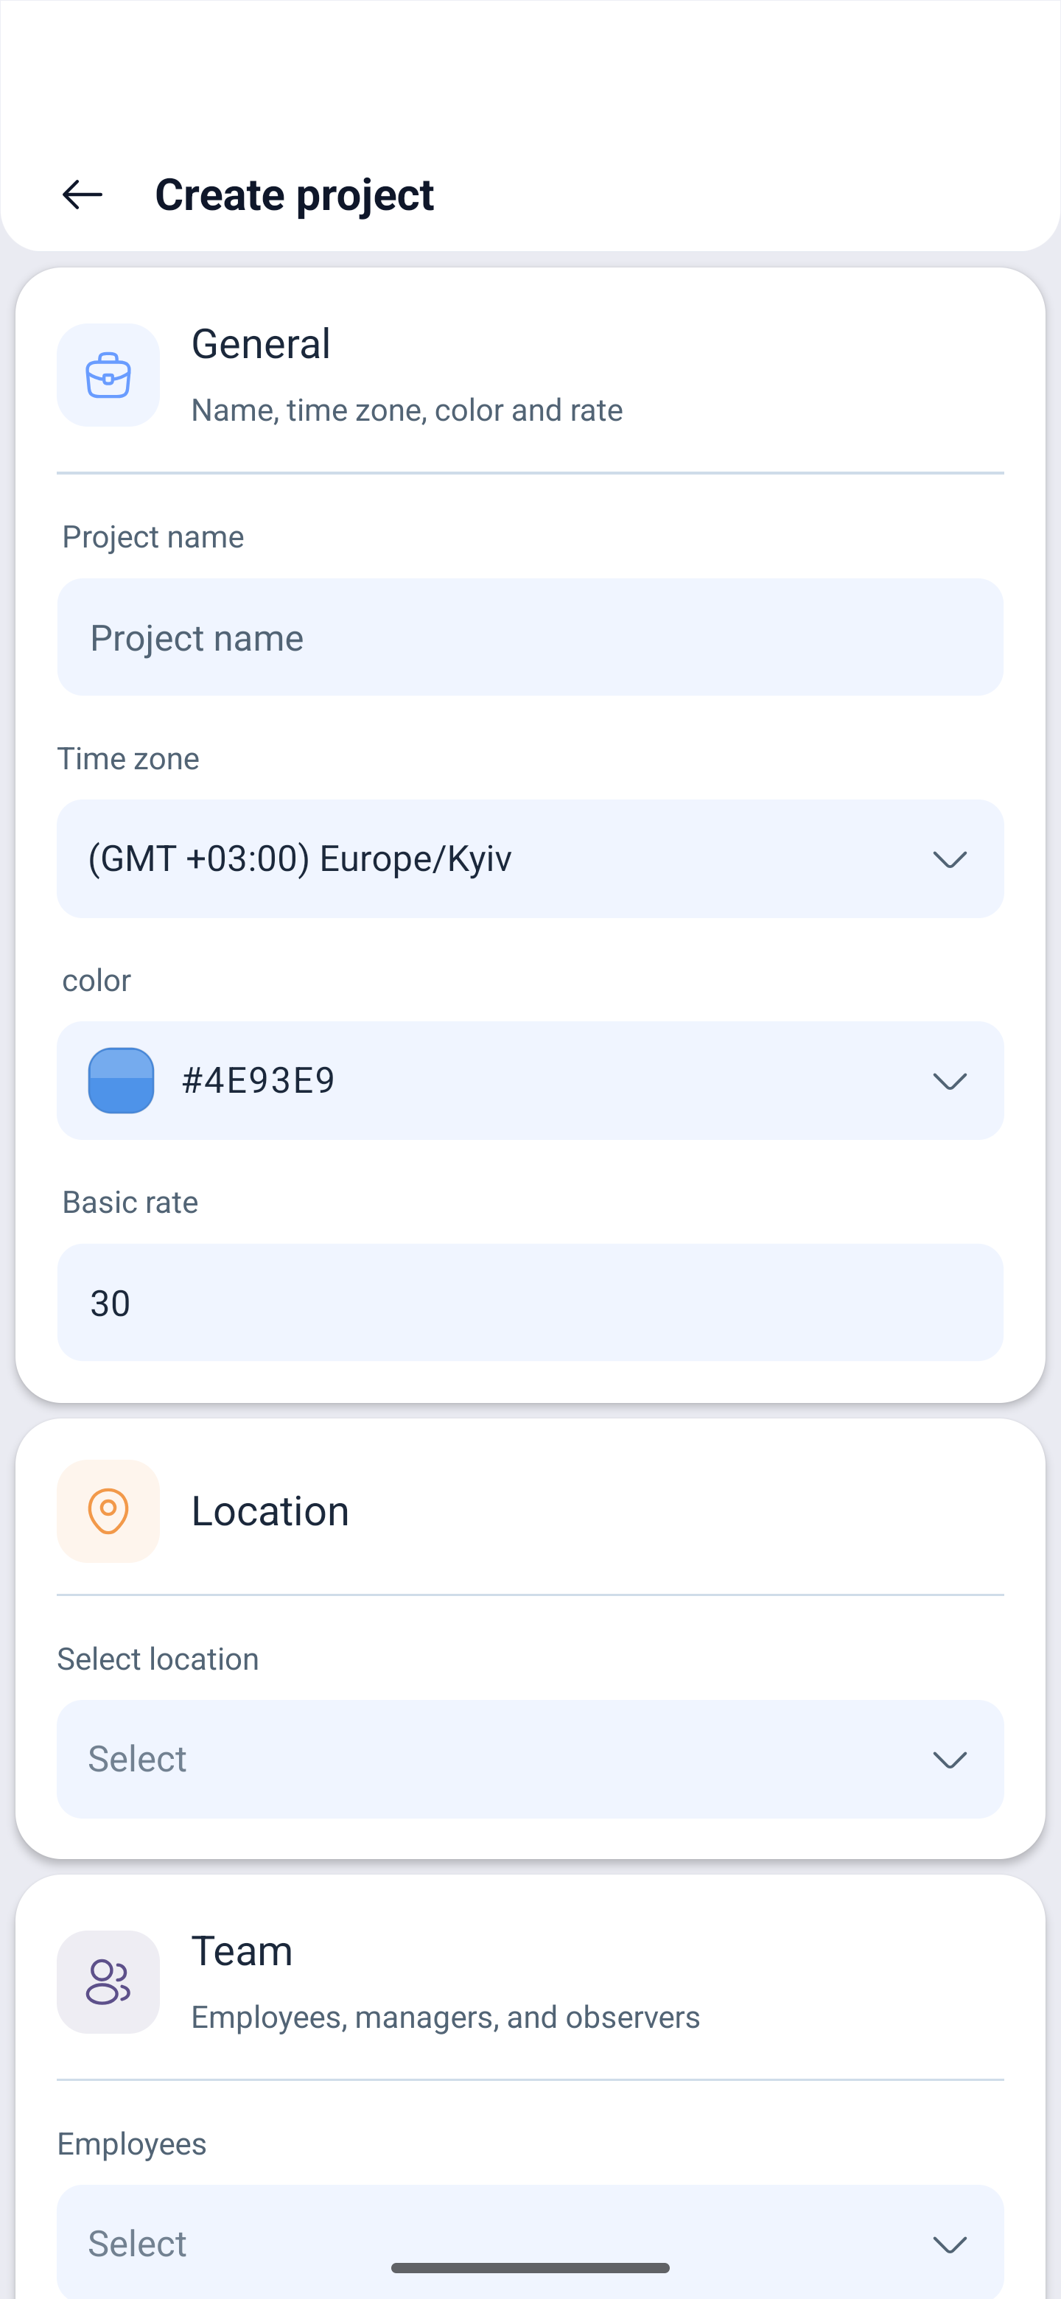Open the Employees Select combo box
This screenshot has height=2299, width=1061.
[x=530, y=2242]
